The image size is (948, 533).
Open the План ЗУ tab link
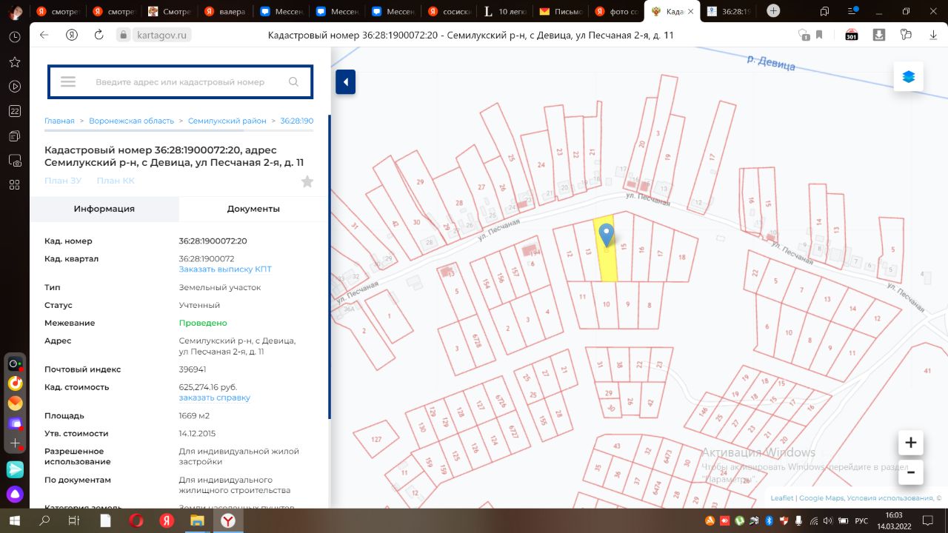click(x=63, y=181)
